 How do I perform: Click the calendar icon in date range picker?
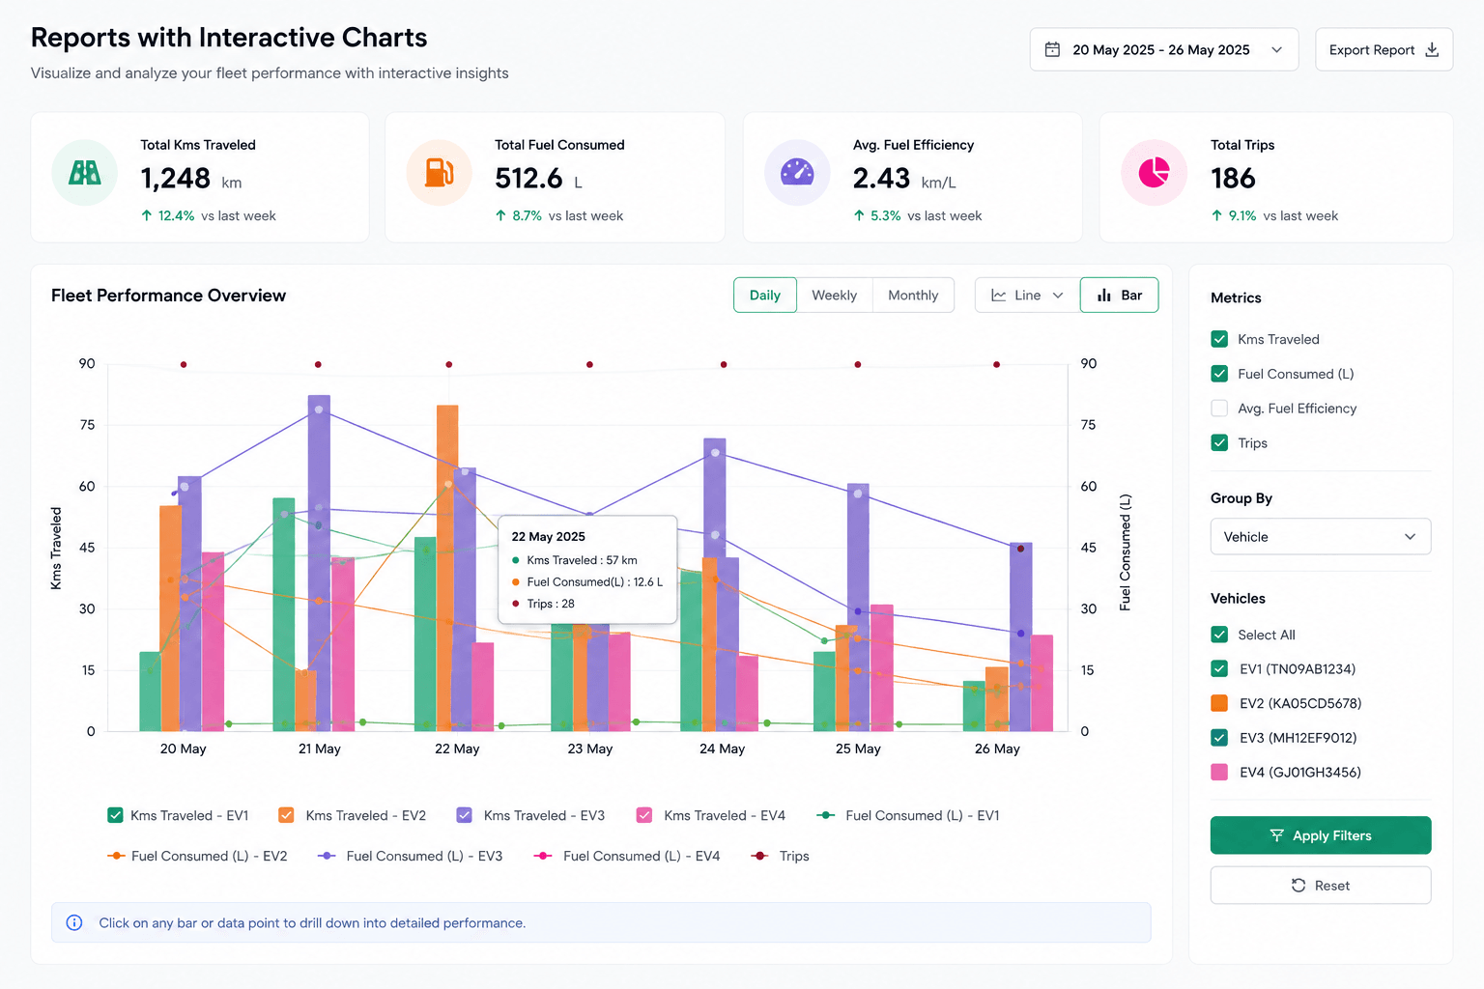click(x=1053, y=49)
